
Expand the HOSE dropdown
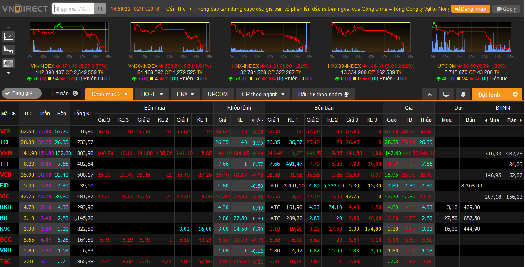pyautogui.click(x=152, y=95)
